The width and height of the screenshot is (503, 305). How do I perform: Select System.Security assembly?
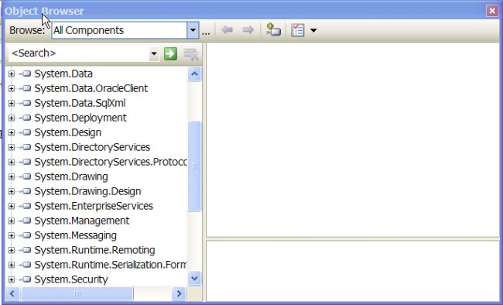pyautogui.click(x=71, y=279)
